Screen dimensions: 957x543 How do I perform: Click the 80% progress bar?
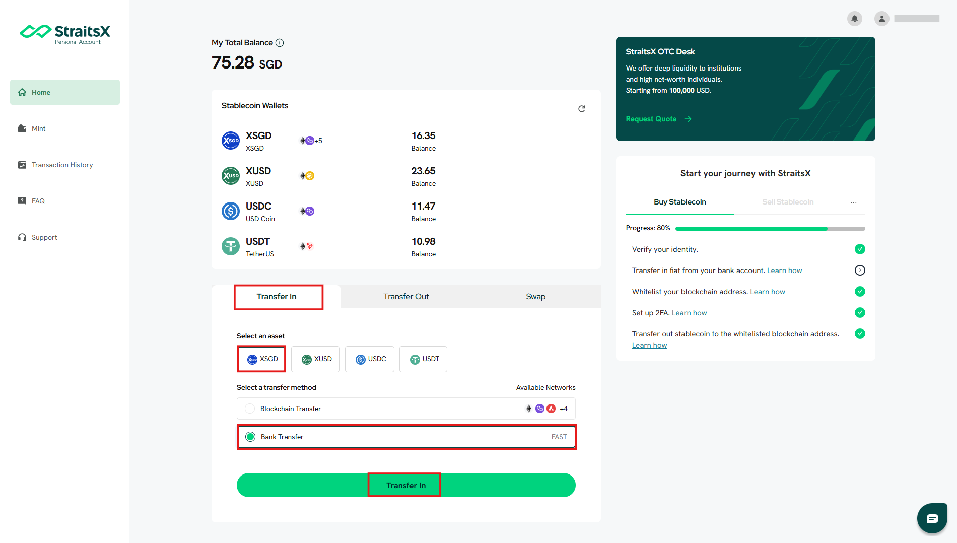coord(770,229)
